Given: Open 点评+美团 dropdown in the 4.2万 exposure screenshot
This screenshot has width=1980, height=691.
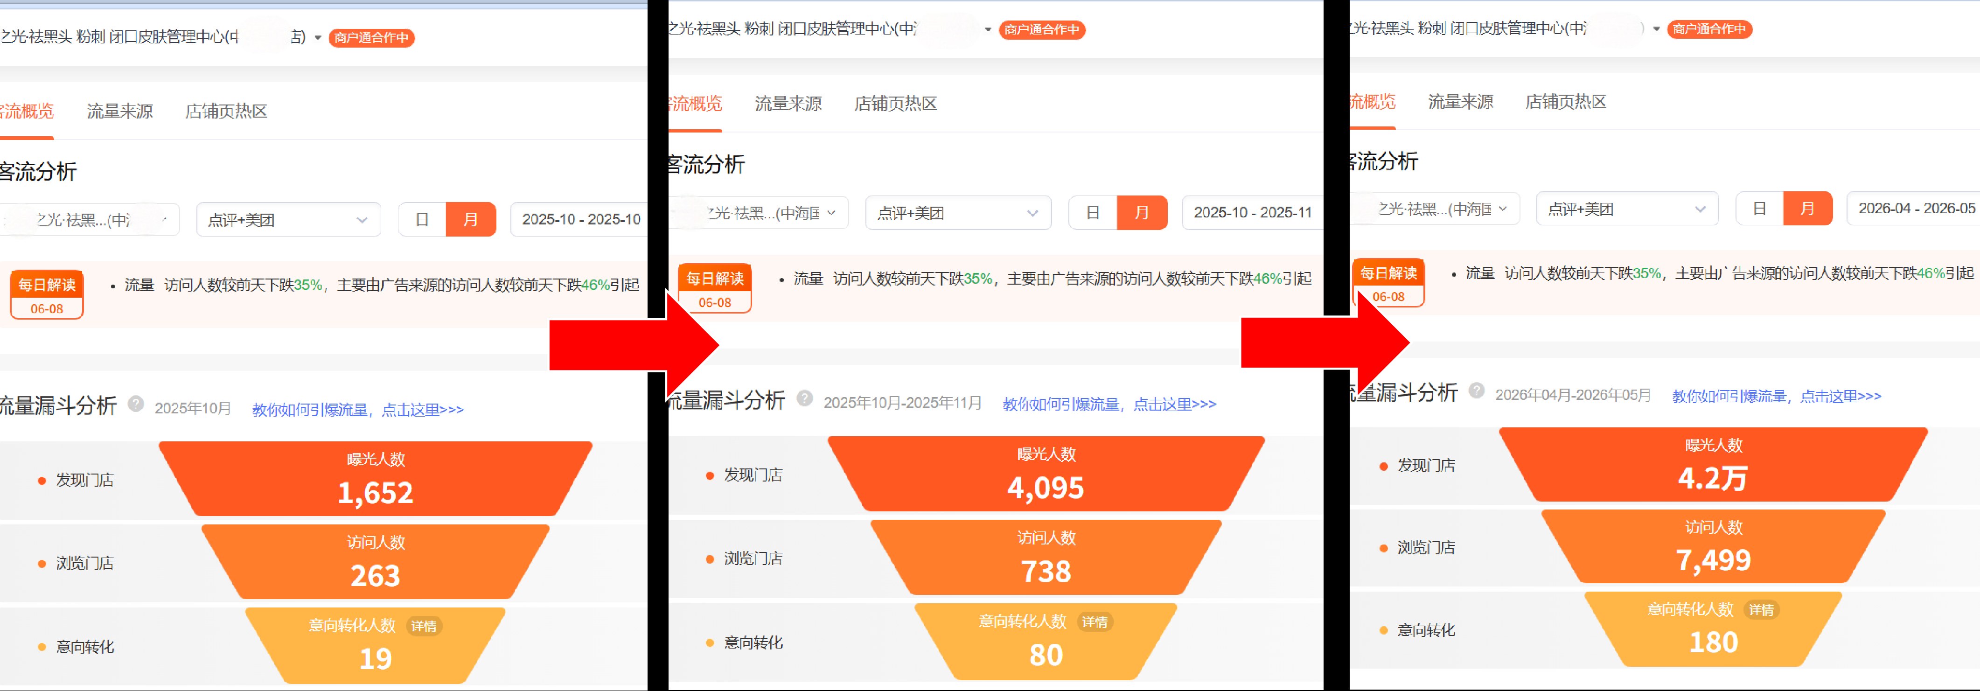Looking at the screenshot, I should 1627,208.
